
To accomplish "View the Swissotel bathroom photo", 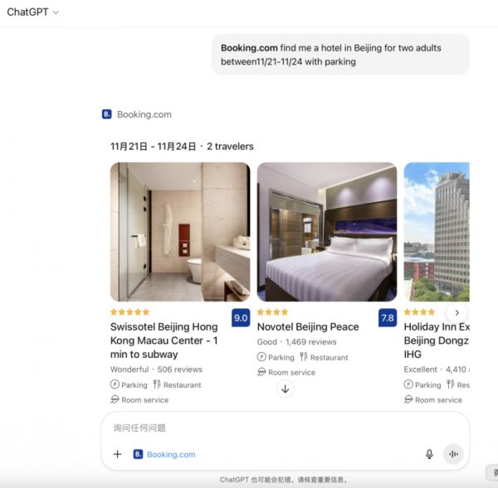I will (x=180, y=232).
